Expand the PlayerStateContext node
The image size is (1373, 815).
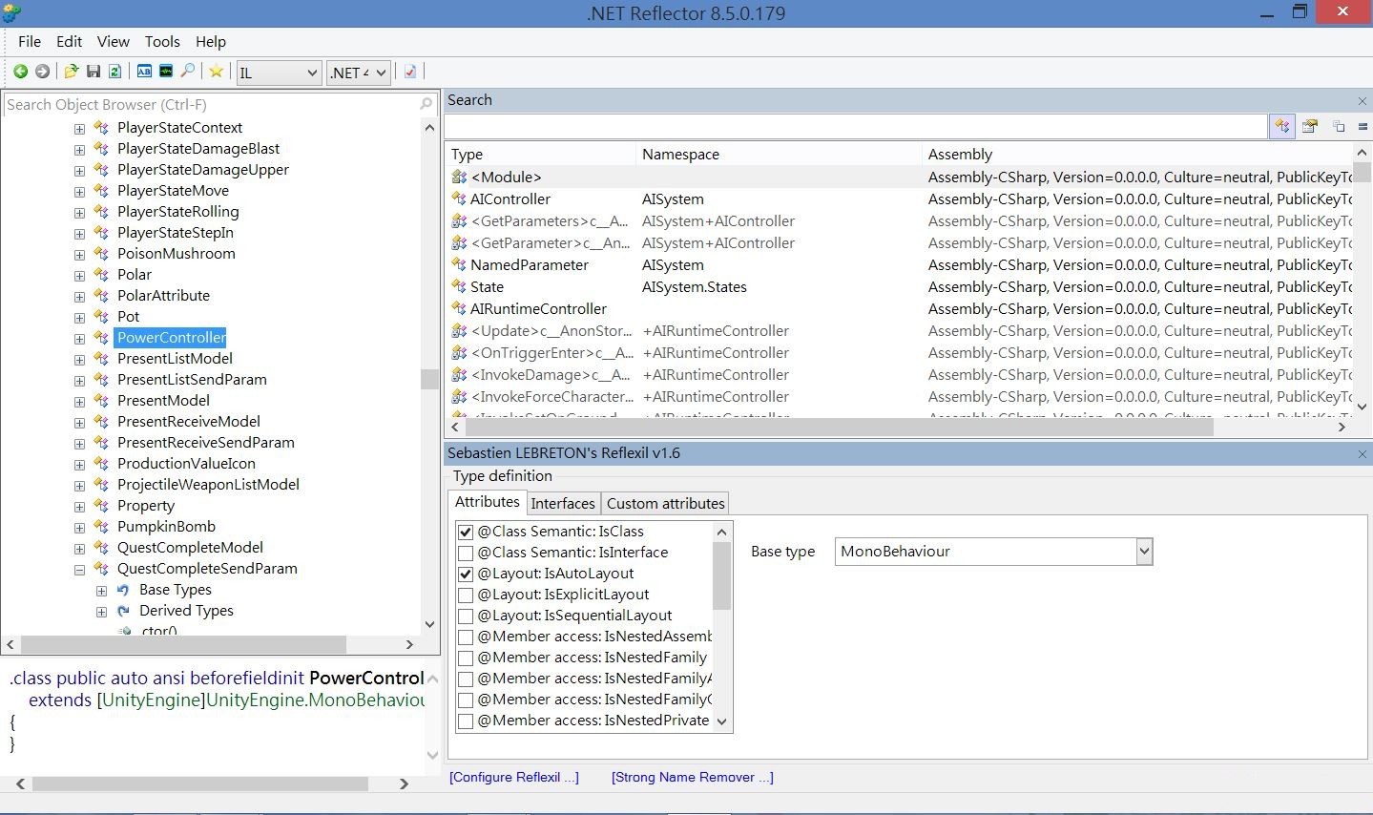click(x=79, y=128)
